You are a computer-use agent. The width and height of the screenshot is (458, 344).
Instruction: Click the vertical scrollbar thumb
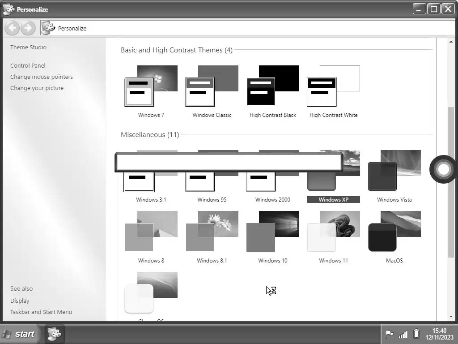[451, 182]
